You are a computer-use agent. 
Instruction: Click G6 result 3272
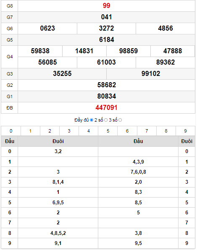click(x=106, y=29)
